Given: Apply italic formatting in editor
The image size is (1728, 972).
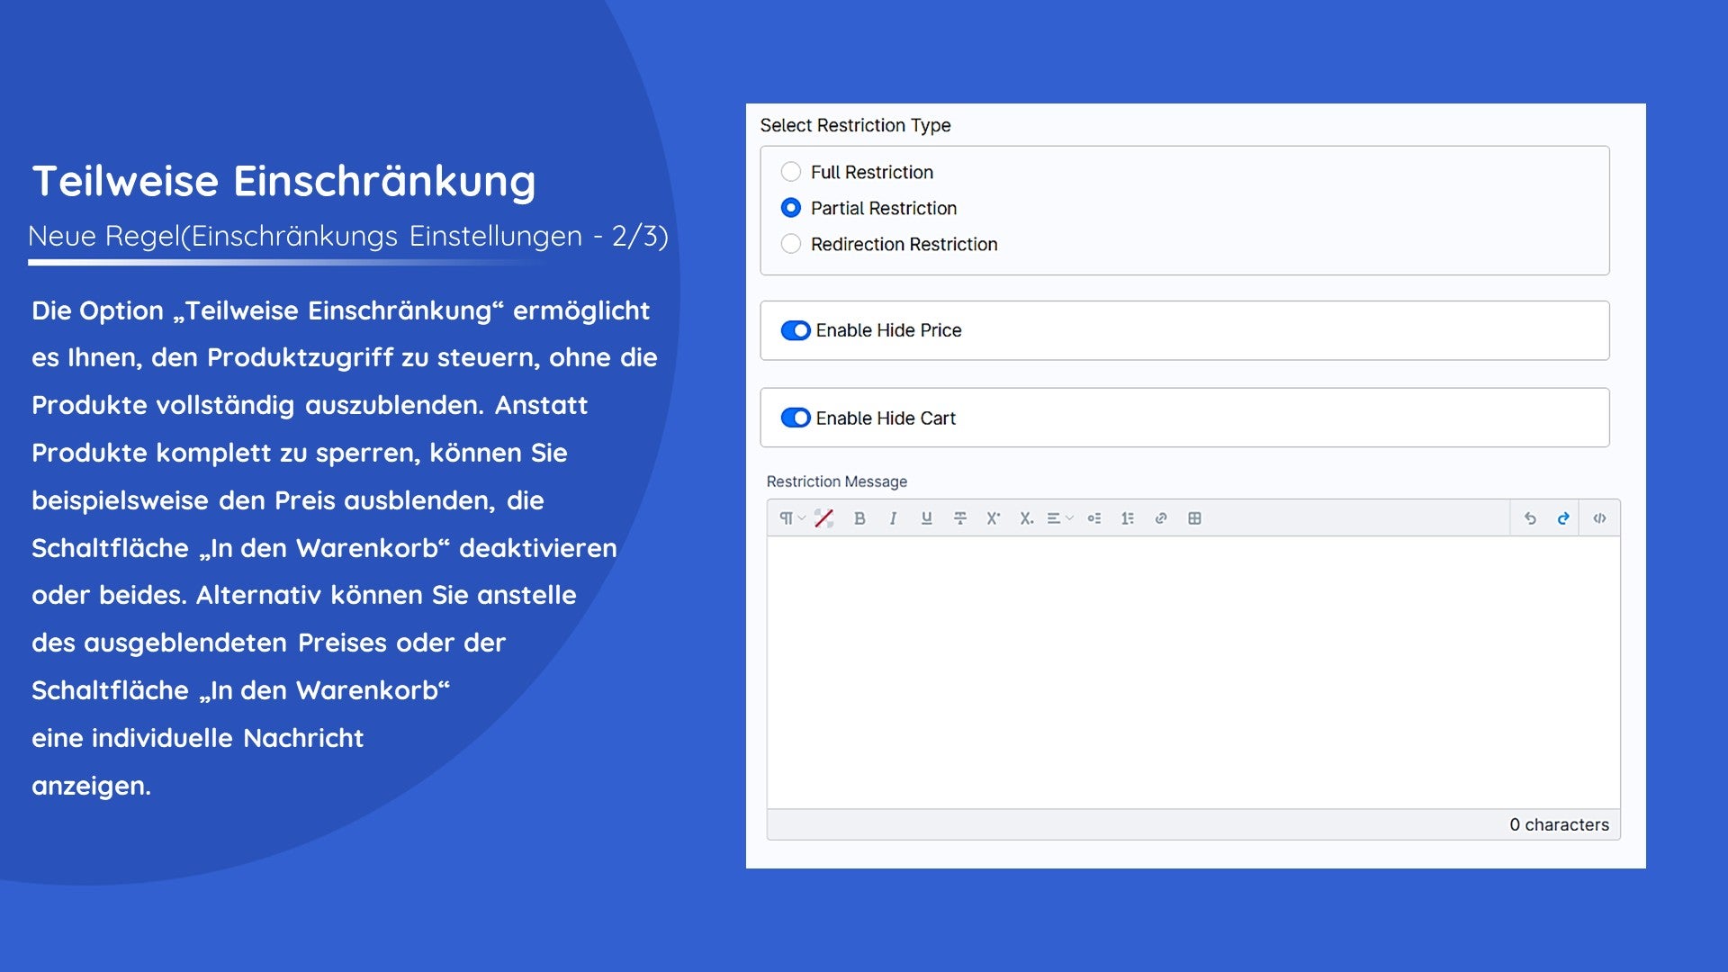Looking at the screenshot, I should (x=893, y=518).
